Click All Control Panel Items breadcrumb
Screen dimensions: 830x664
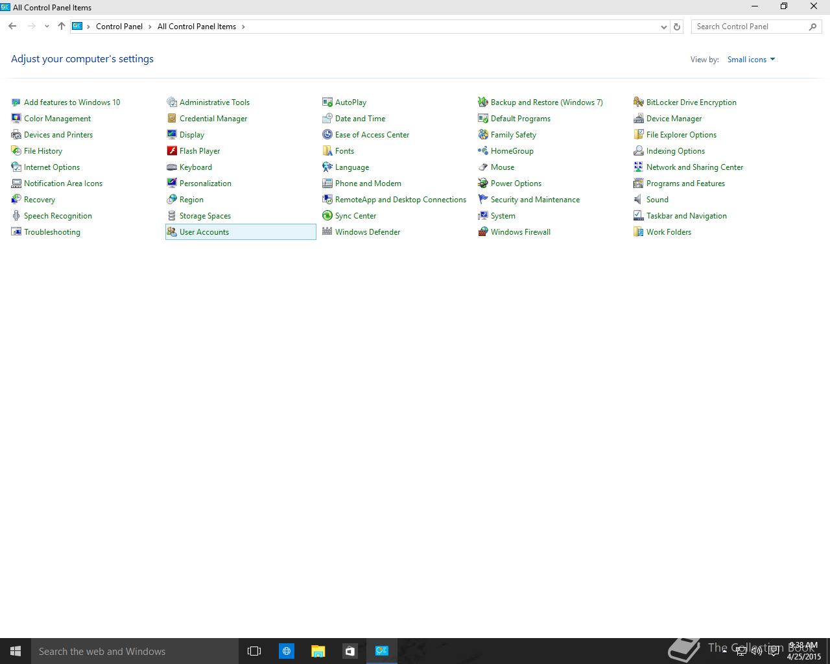point(196,27)
